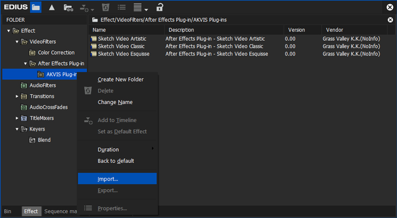Screen dimensions: 397x218
Task: Choose Back to default in context menu
Action: tap(117, 161)
